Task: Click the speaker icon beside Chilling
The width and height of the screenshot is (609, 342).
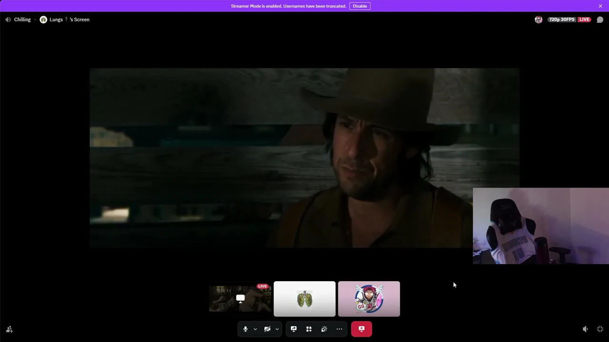Action: tap(8, 19)
